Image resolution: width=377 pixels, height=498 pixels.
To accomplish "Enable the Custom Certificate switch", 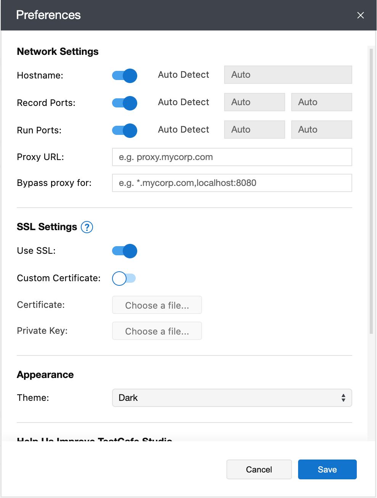I will click(124, 278).
